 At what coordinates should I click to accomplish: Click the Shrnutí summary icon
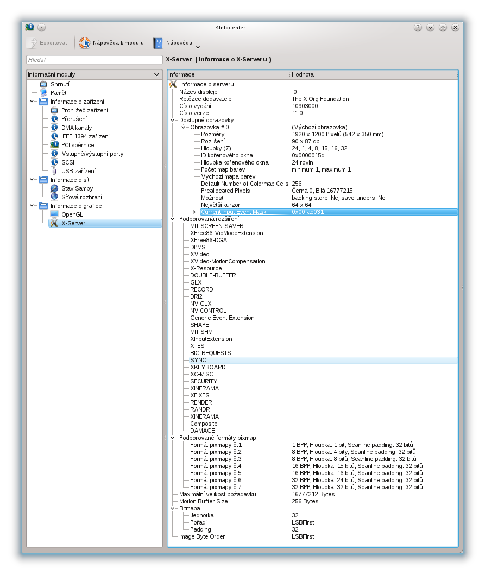pos(43,84)
